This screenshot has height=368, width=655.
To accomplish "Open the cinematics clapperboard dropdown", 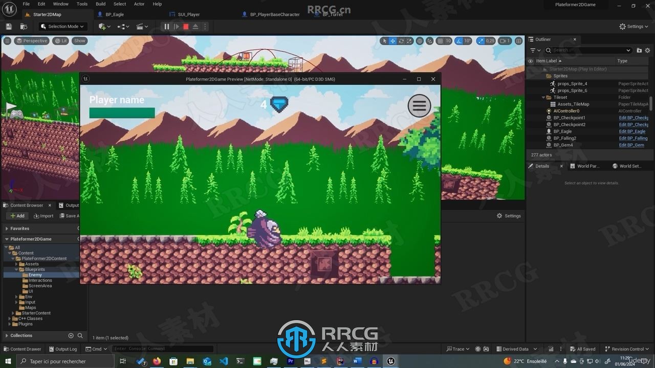I will [142, 27].
